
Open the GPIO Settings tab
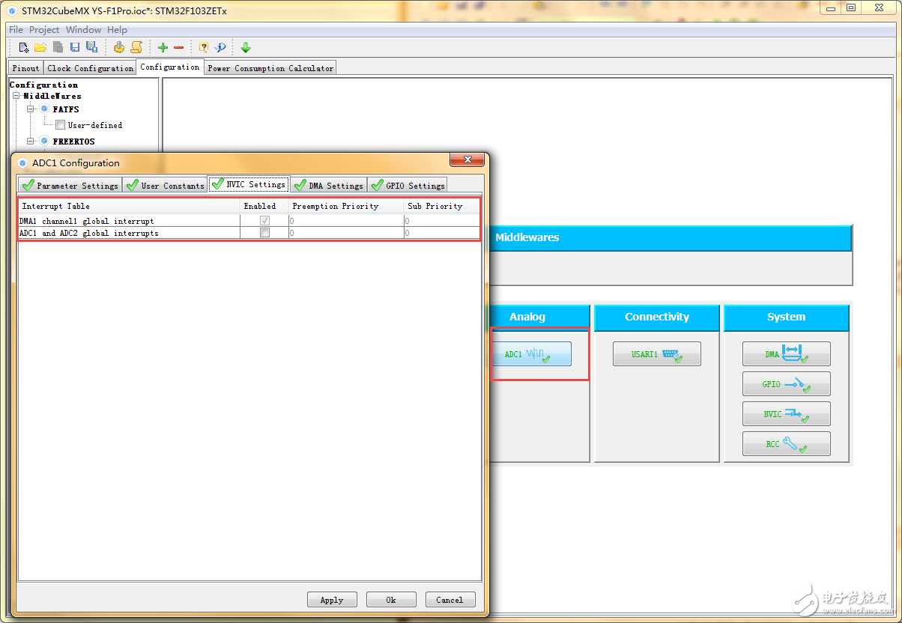point(408,185)
